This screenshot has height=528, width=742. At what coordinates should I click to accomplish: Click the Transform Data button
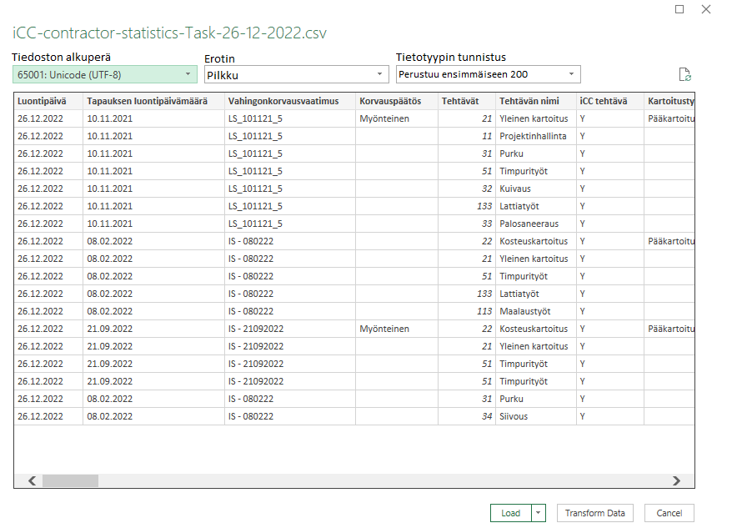point(594,513)
